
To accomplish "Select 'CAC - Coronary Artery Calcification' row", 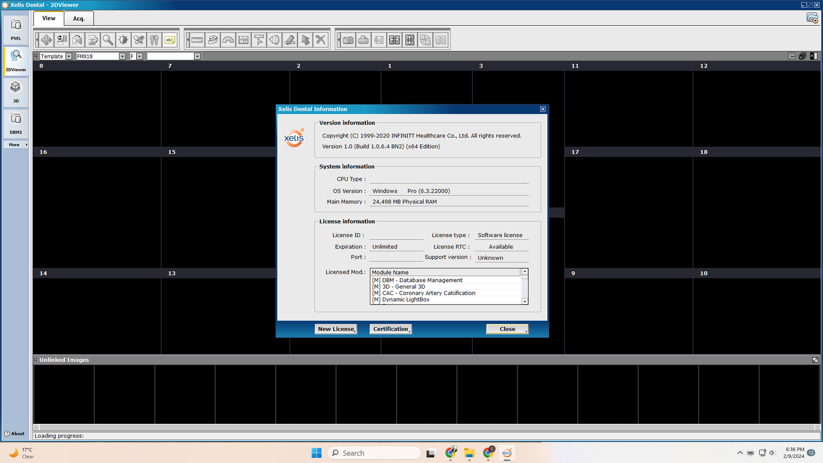I will pyautogui.click(x=445, y=293).
